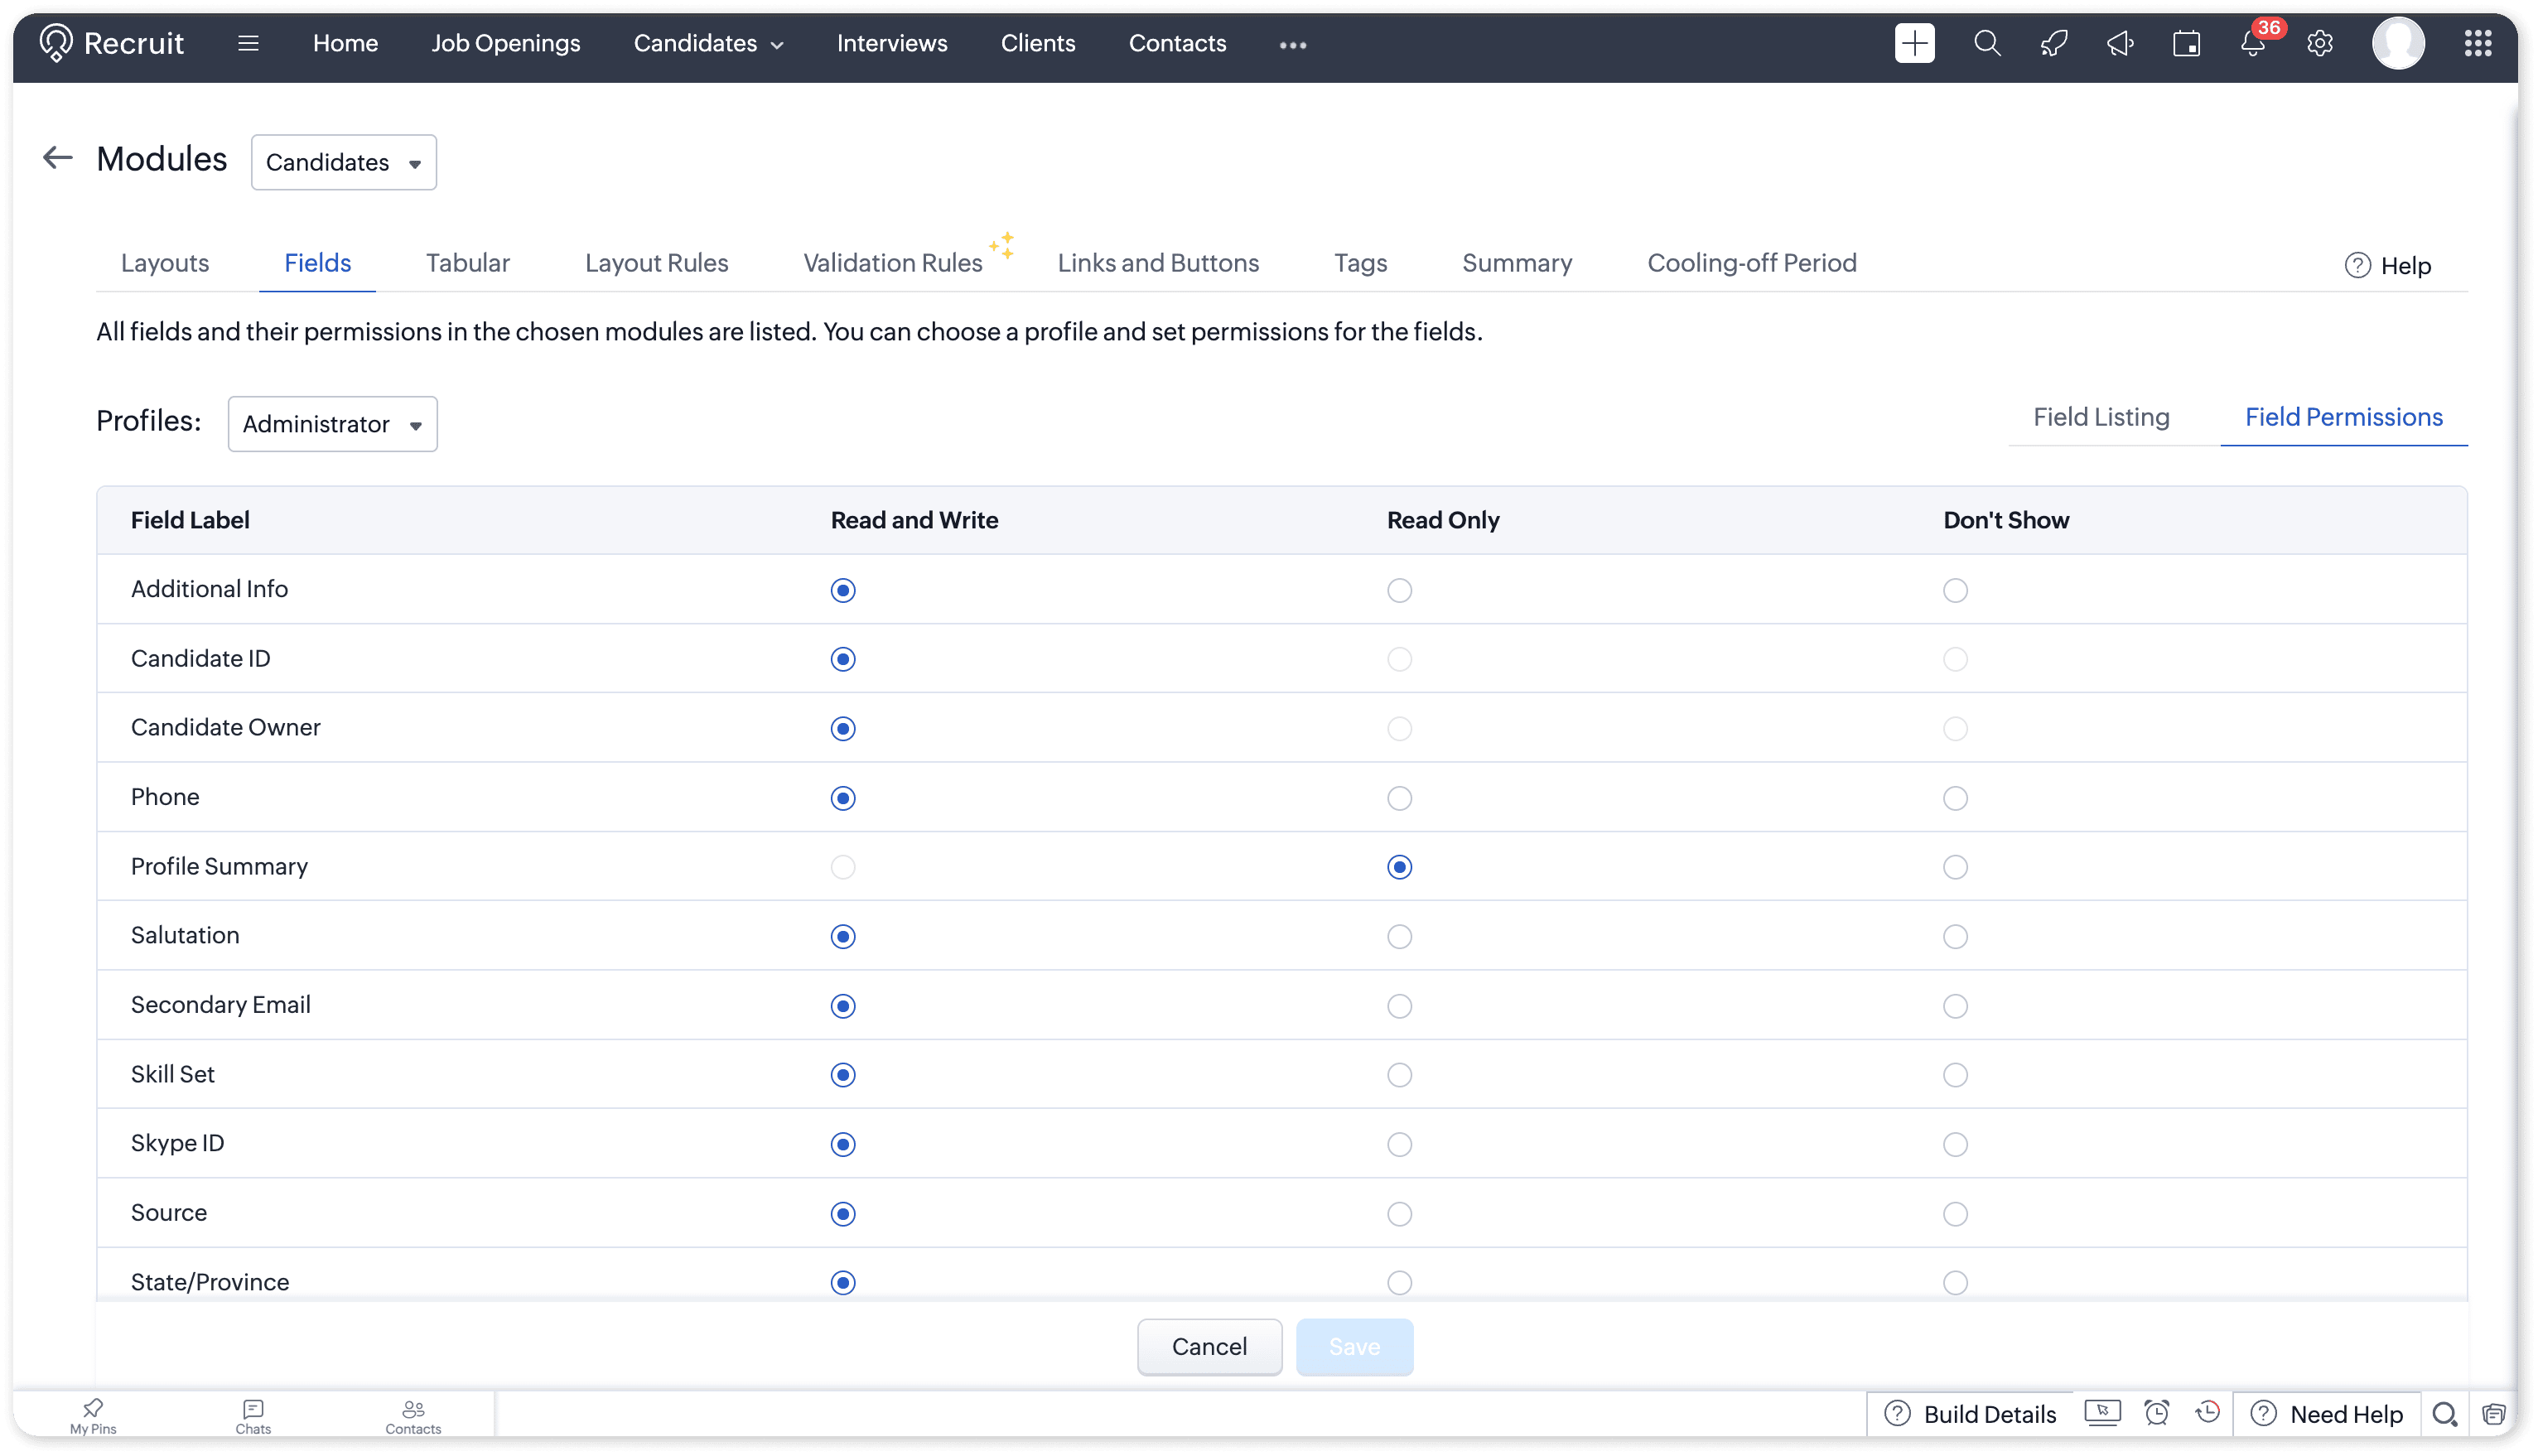
Task: Open My Pins in bottom bar
Action: tap(93, 1415)
